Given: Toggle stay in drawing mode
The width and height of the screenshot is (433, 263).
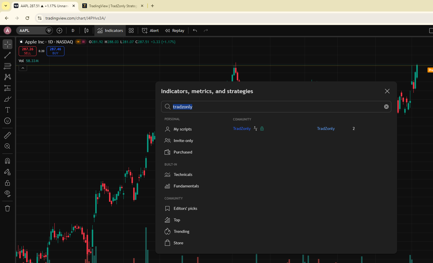Looking at the screenshot, I should (x=7, y=172).
